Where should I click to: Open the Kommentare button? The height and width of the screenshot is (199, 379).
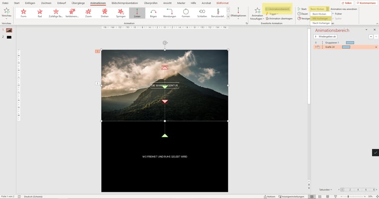coord(366,3)
